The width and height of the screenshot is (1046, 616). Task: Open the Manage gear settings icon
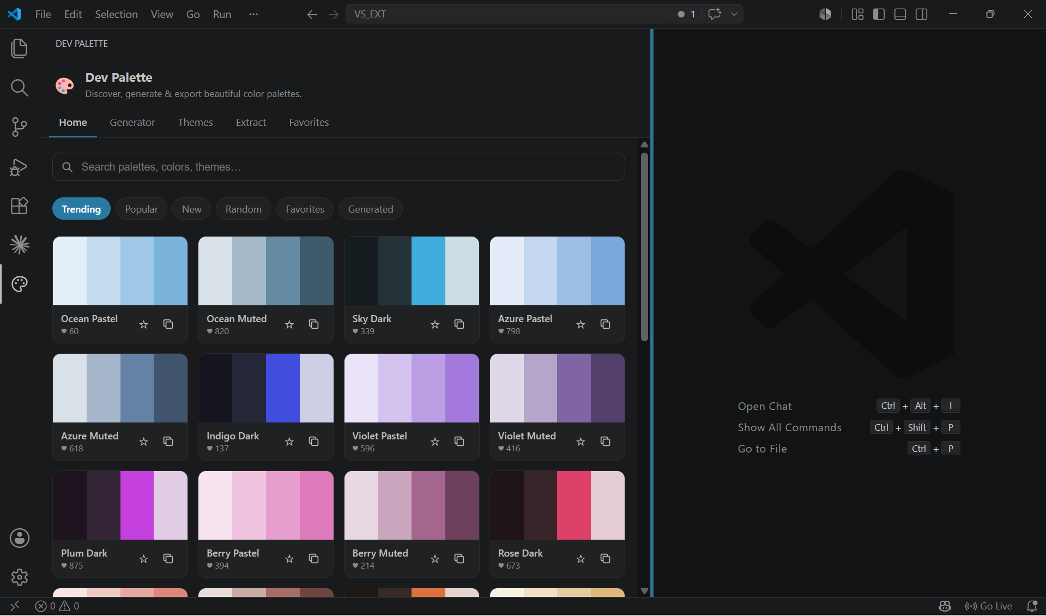(x=19, y=577)
